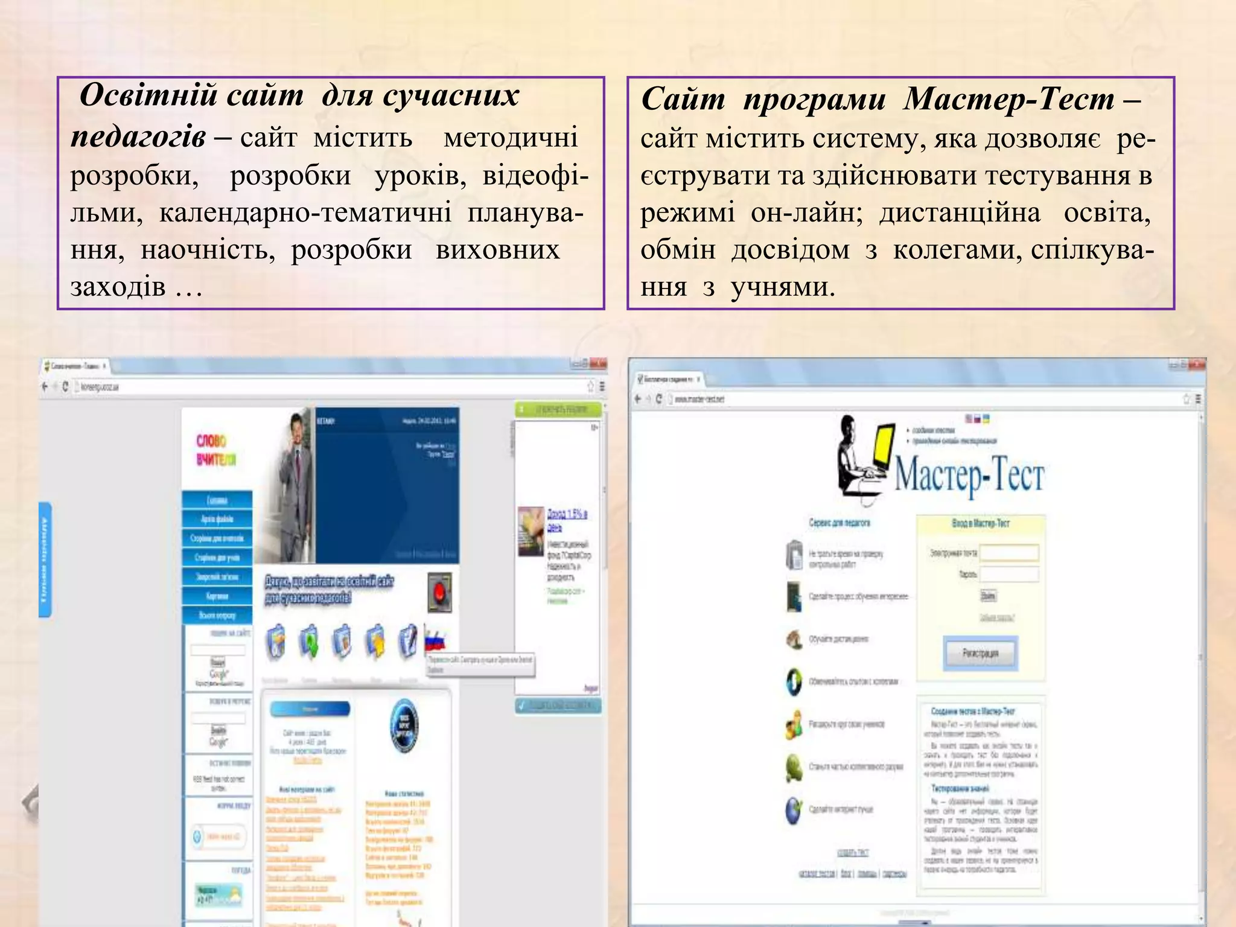
Task: Open Сторінка для учнів menu item
Action: pos(217,558)
